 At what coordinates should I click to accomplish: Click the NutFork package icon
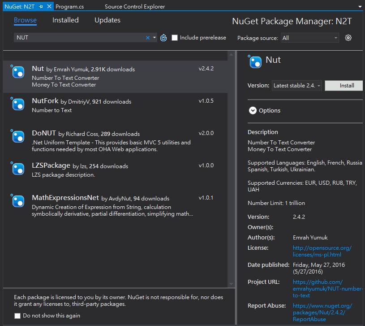point(18,104)
